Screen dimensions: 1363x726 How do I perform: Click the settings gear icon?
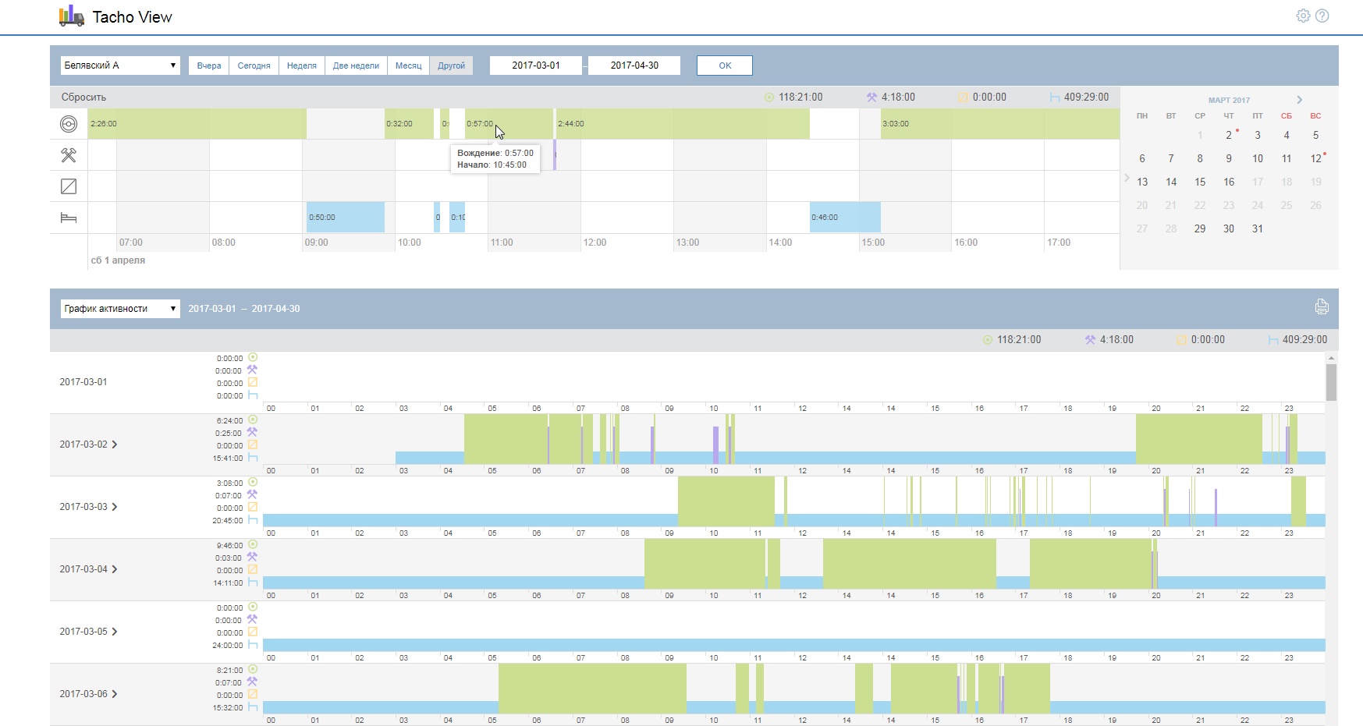(1303, 16)
